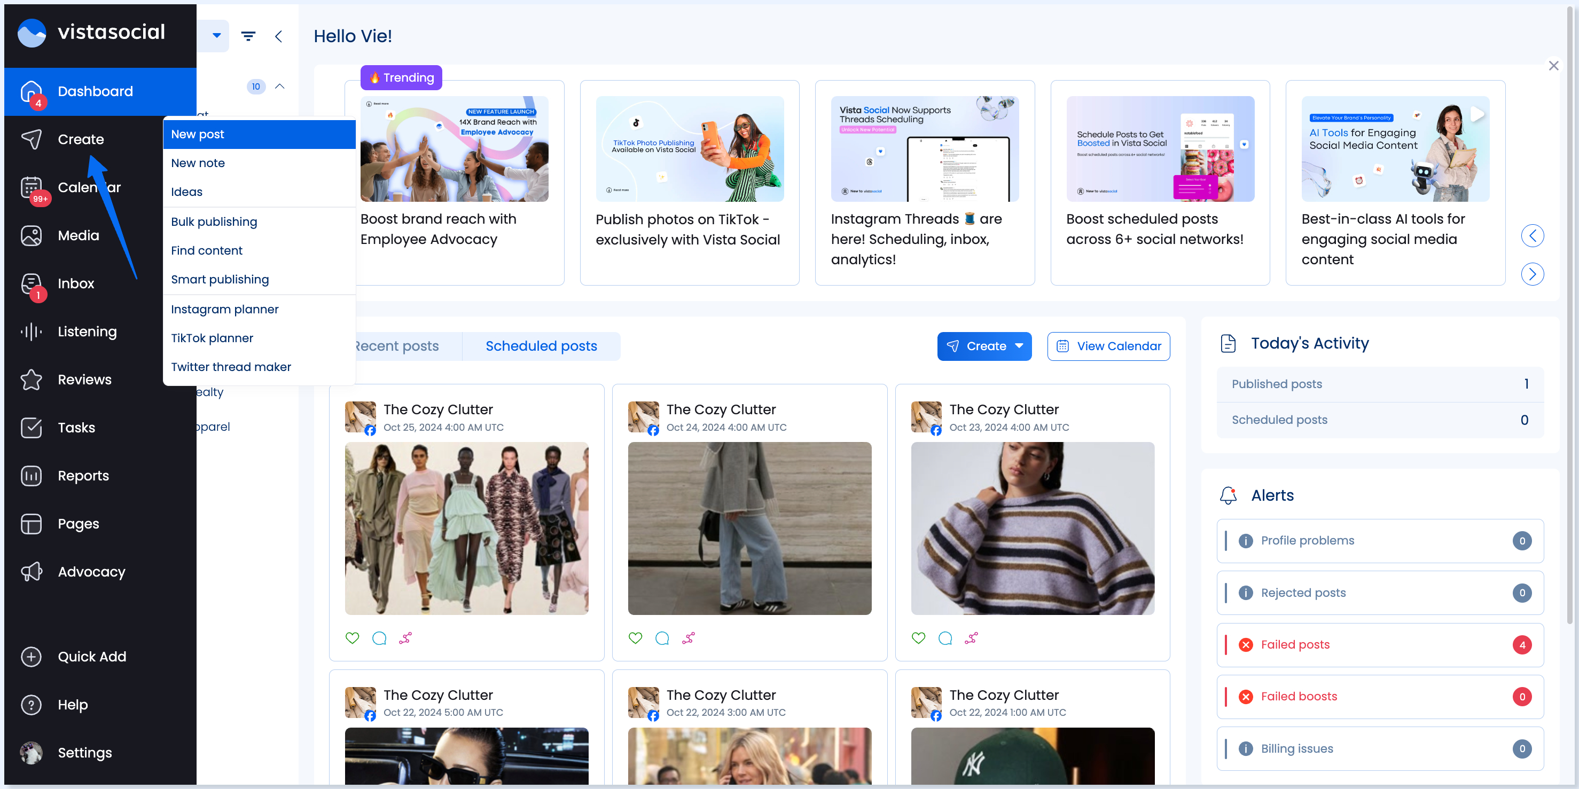Open Instagram planner from menu
The image size is (1579, 789).
[x=259, y=309]
